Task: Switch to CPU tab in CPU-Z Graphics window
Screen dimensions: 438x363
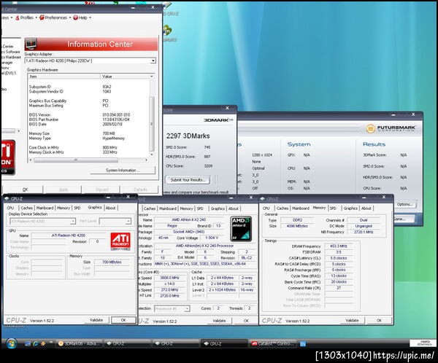Action: pyautogui.click(x=11, y=208)
